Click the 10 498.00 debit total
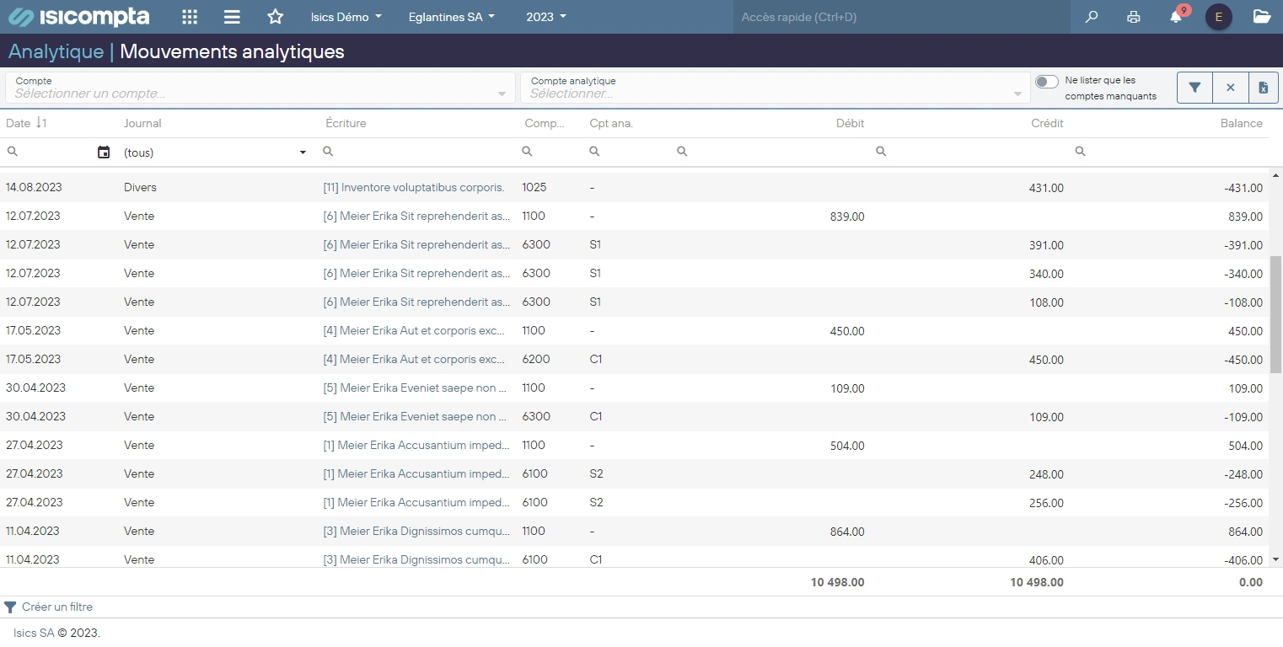Viewport: 1283px width, 647px height. (x=838, y=582)
